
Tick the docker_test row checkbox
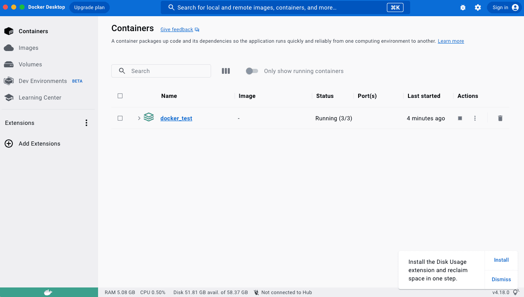(x=120, y=118)
